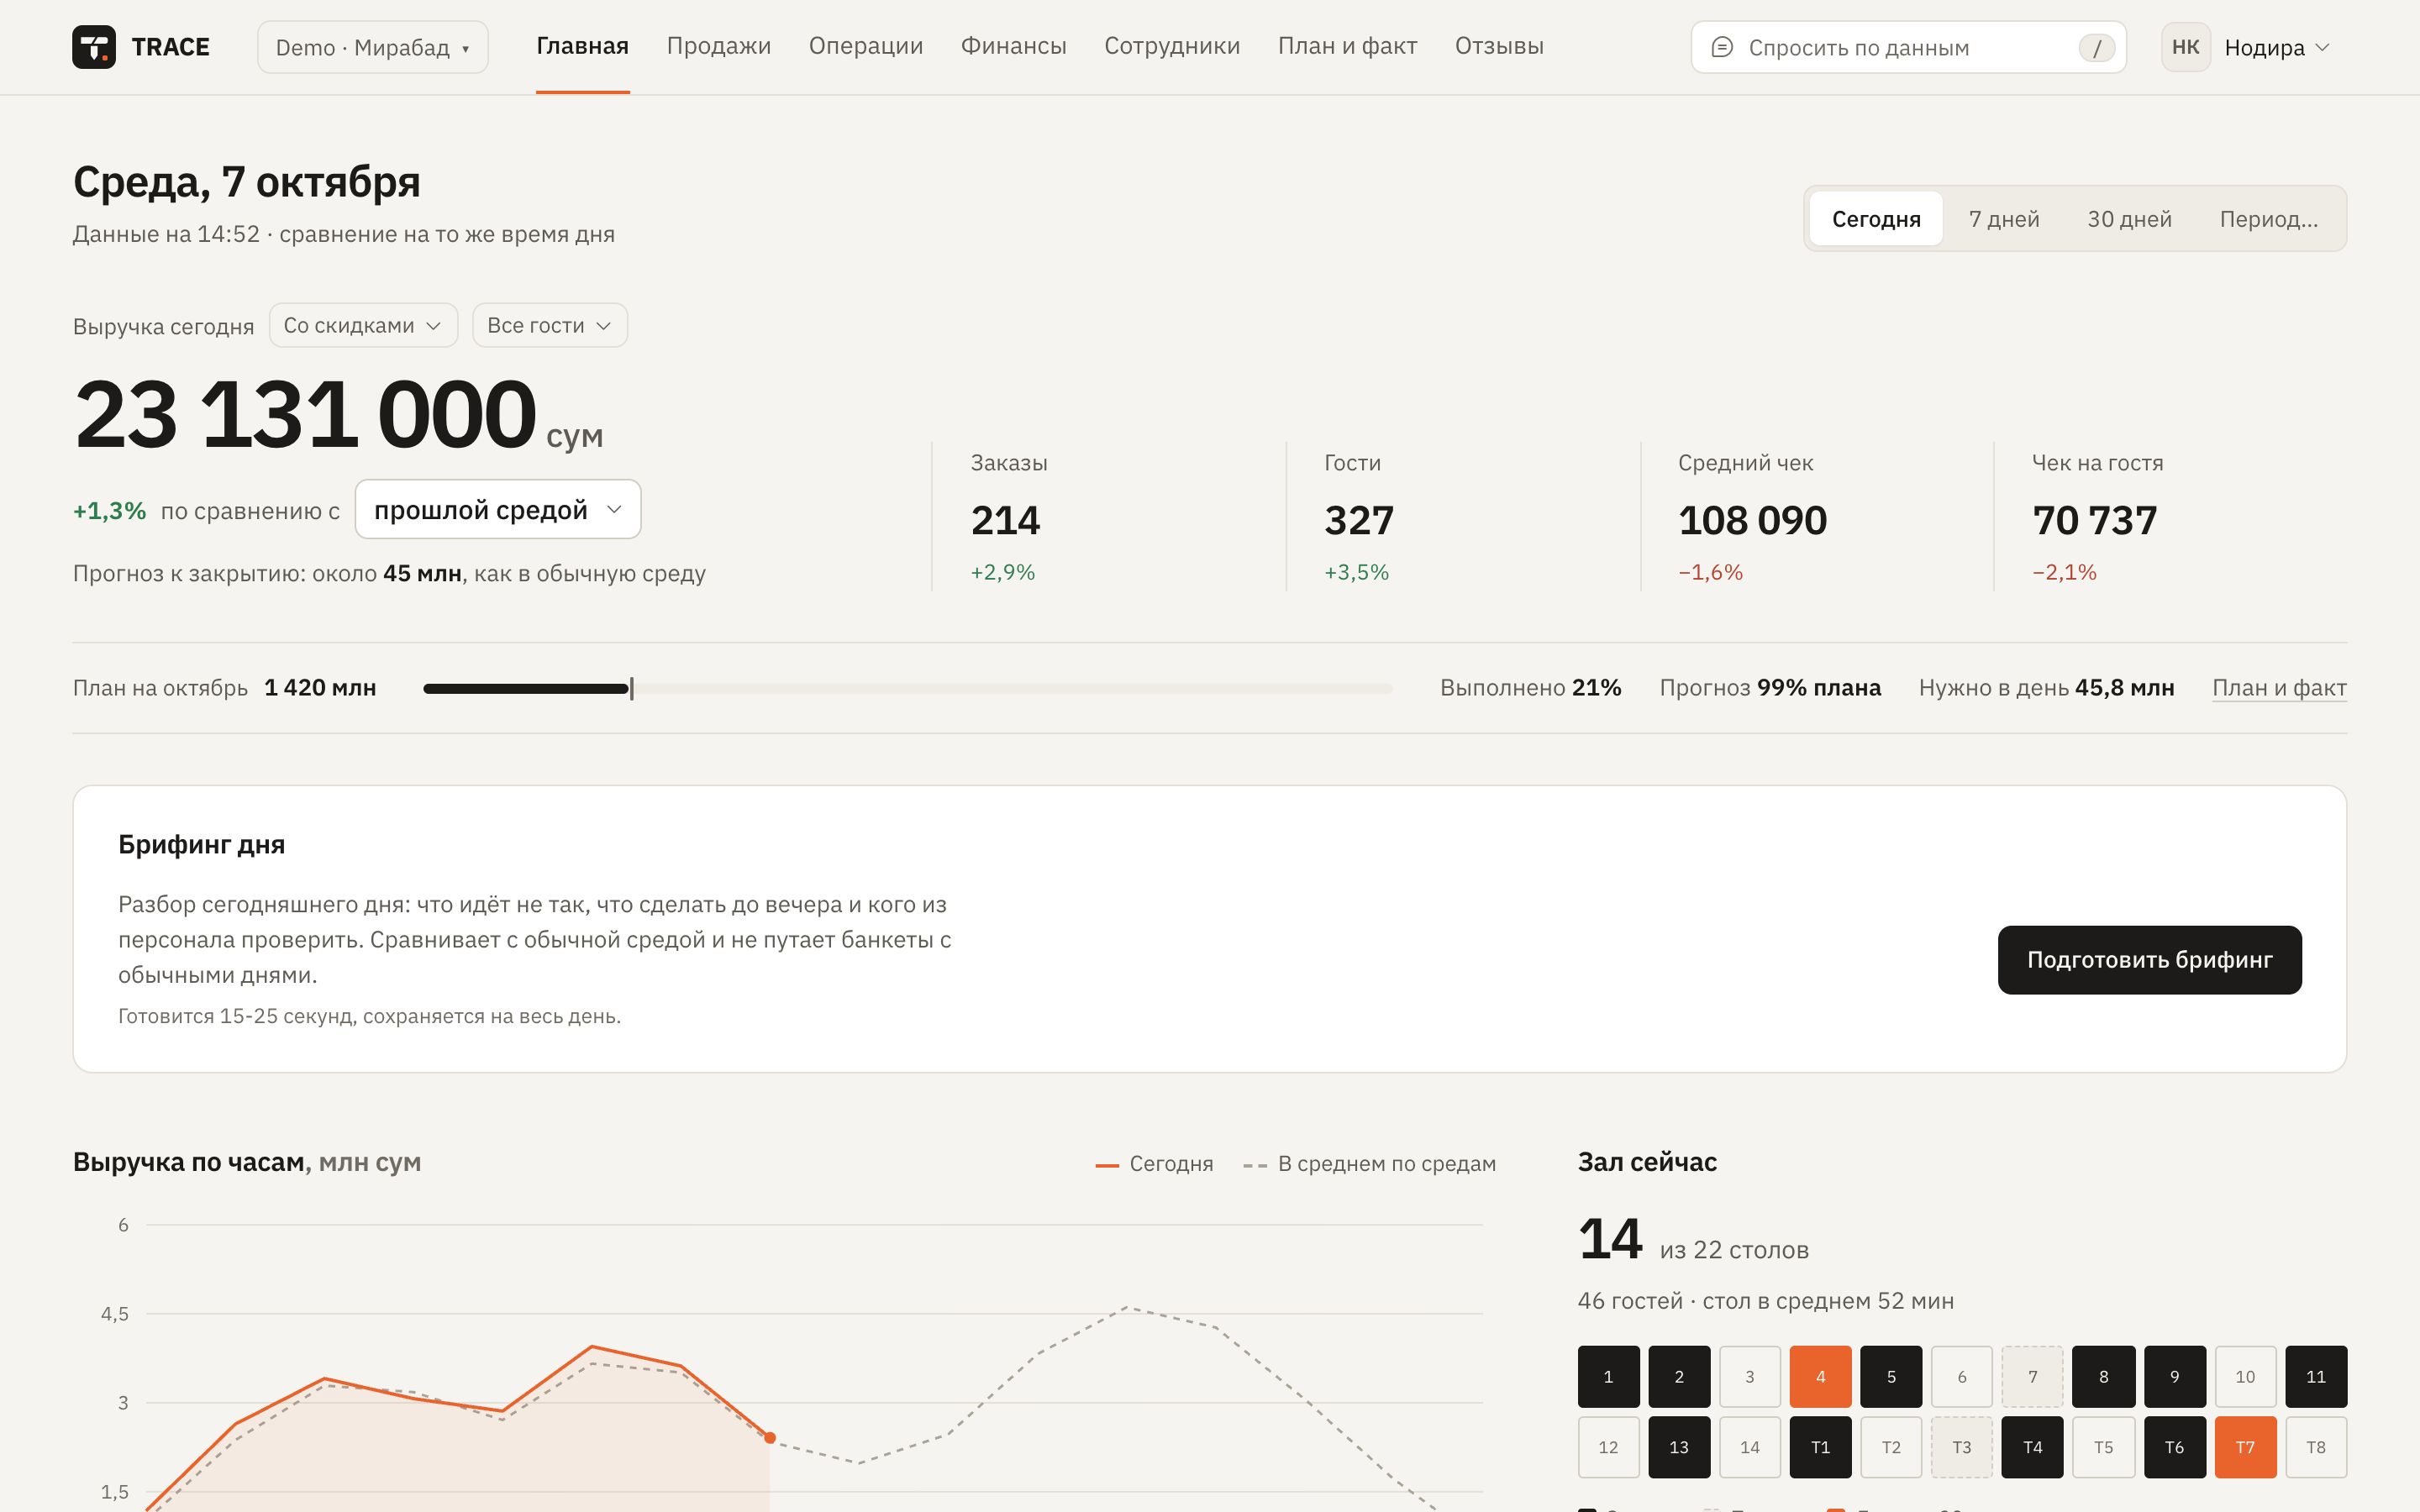Expand the Со скидками filter
The width and height of the screenshot is (2420, 1512).
click(x=363, y=325)
